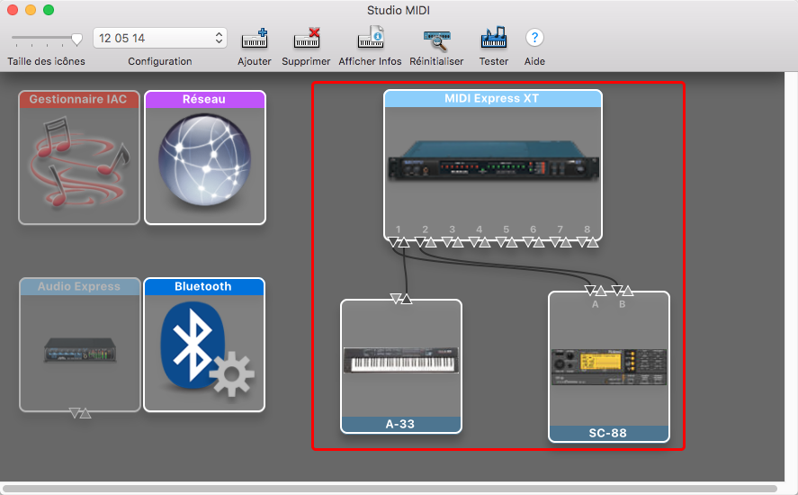Select the SC-88 sound module device
The width and height of the screenshot is (798, 495).
[x=609, y=366]
